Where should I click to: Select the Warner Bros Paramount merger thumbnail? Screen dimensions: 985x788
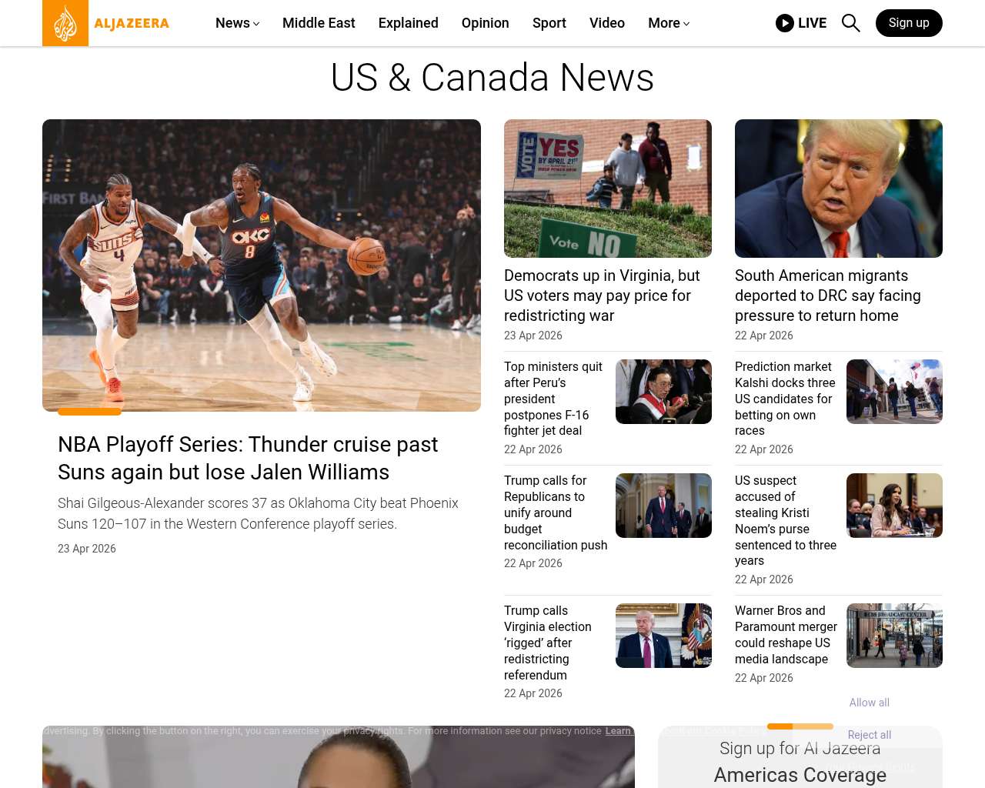pyautogui.click(x=894, y=636)
